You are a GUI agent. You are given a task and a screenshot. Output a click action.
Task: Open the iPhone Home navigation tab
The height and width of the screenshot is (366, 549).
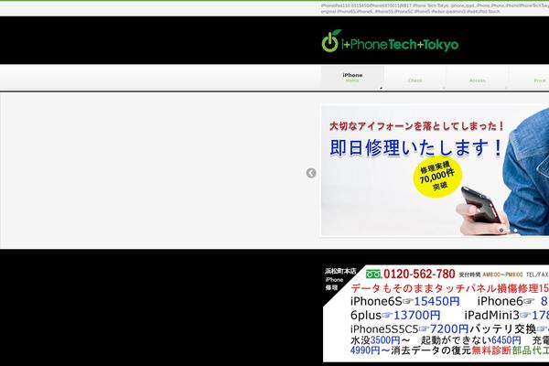point(352,78)
